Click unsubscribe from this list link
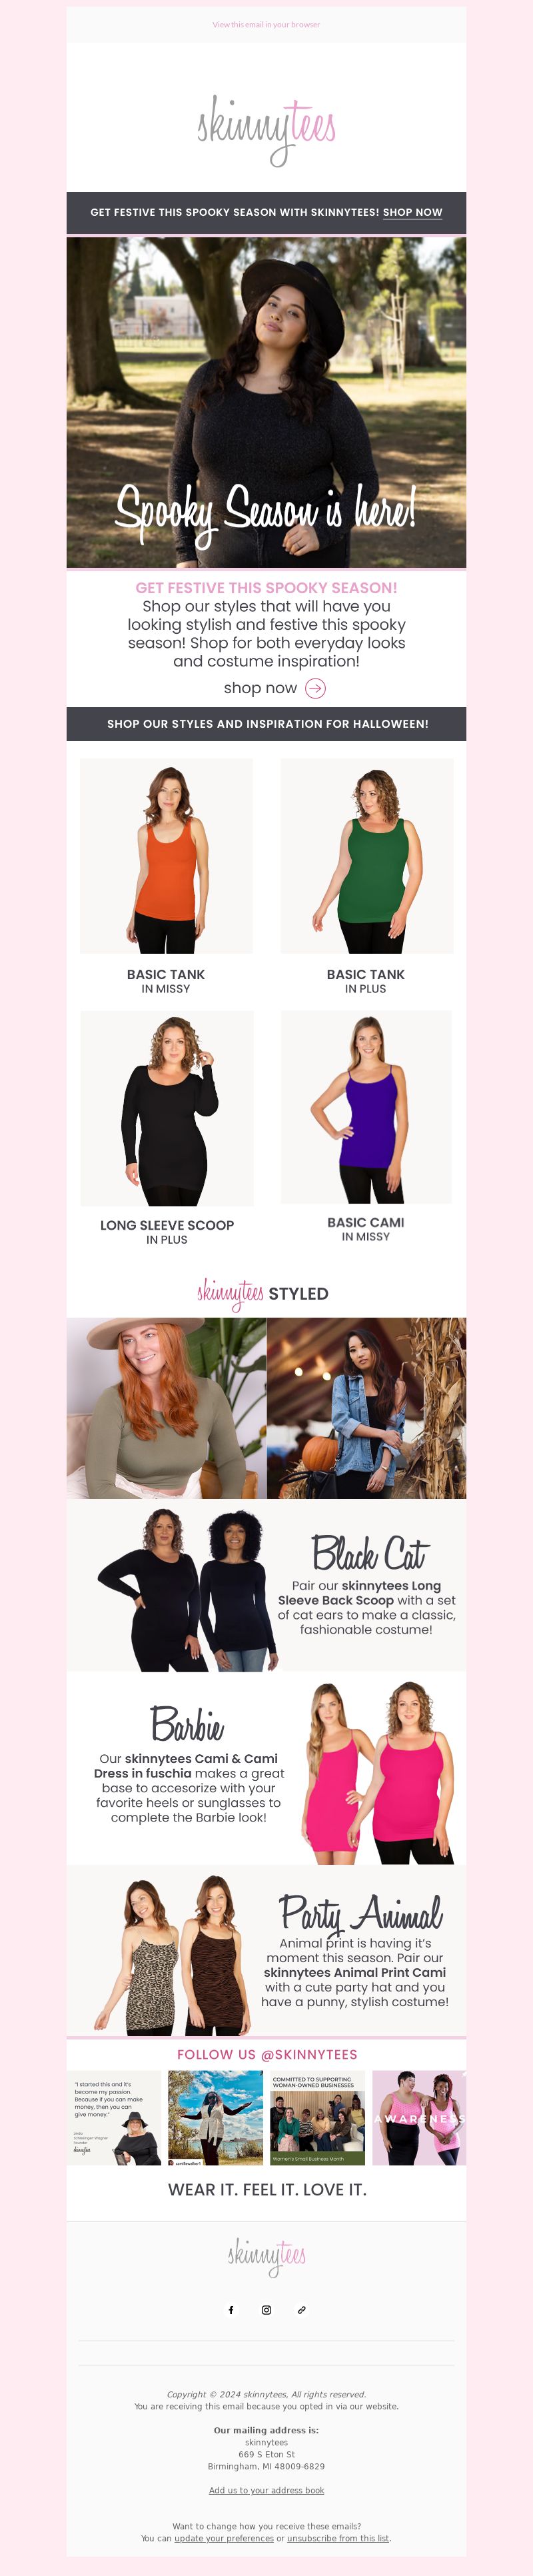533x2576 pixels. point(338,2538)
